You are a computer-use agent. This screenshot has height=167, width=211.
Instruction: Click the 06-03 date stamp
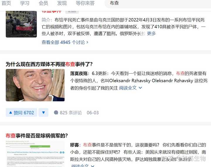click(x=93, y=113)
